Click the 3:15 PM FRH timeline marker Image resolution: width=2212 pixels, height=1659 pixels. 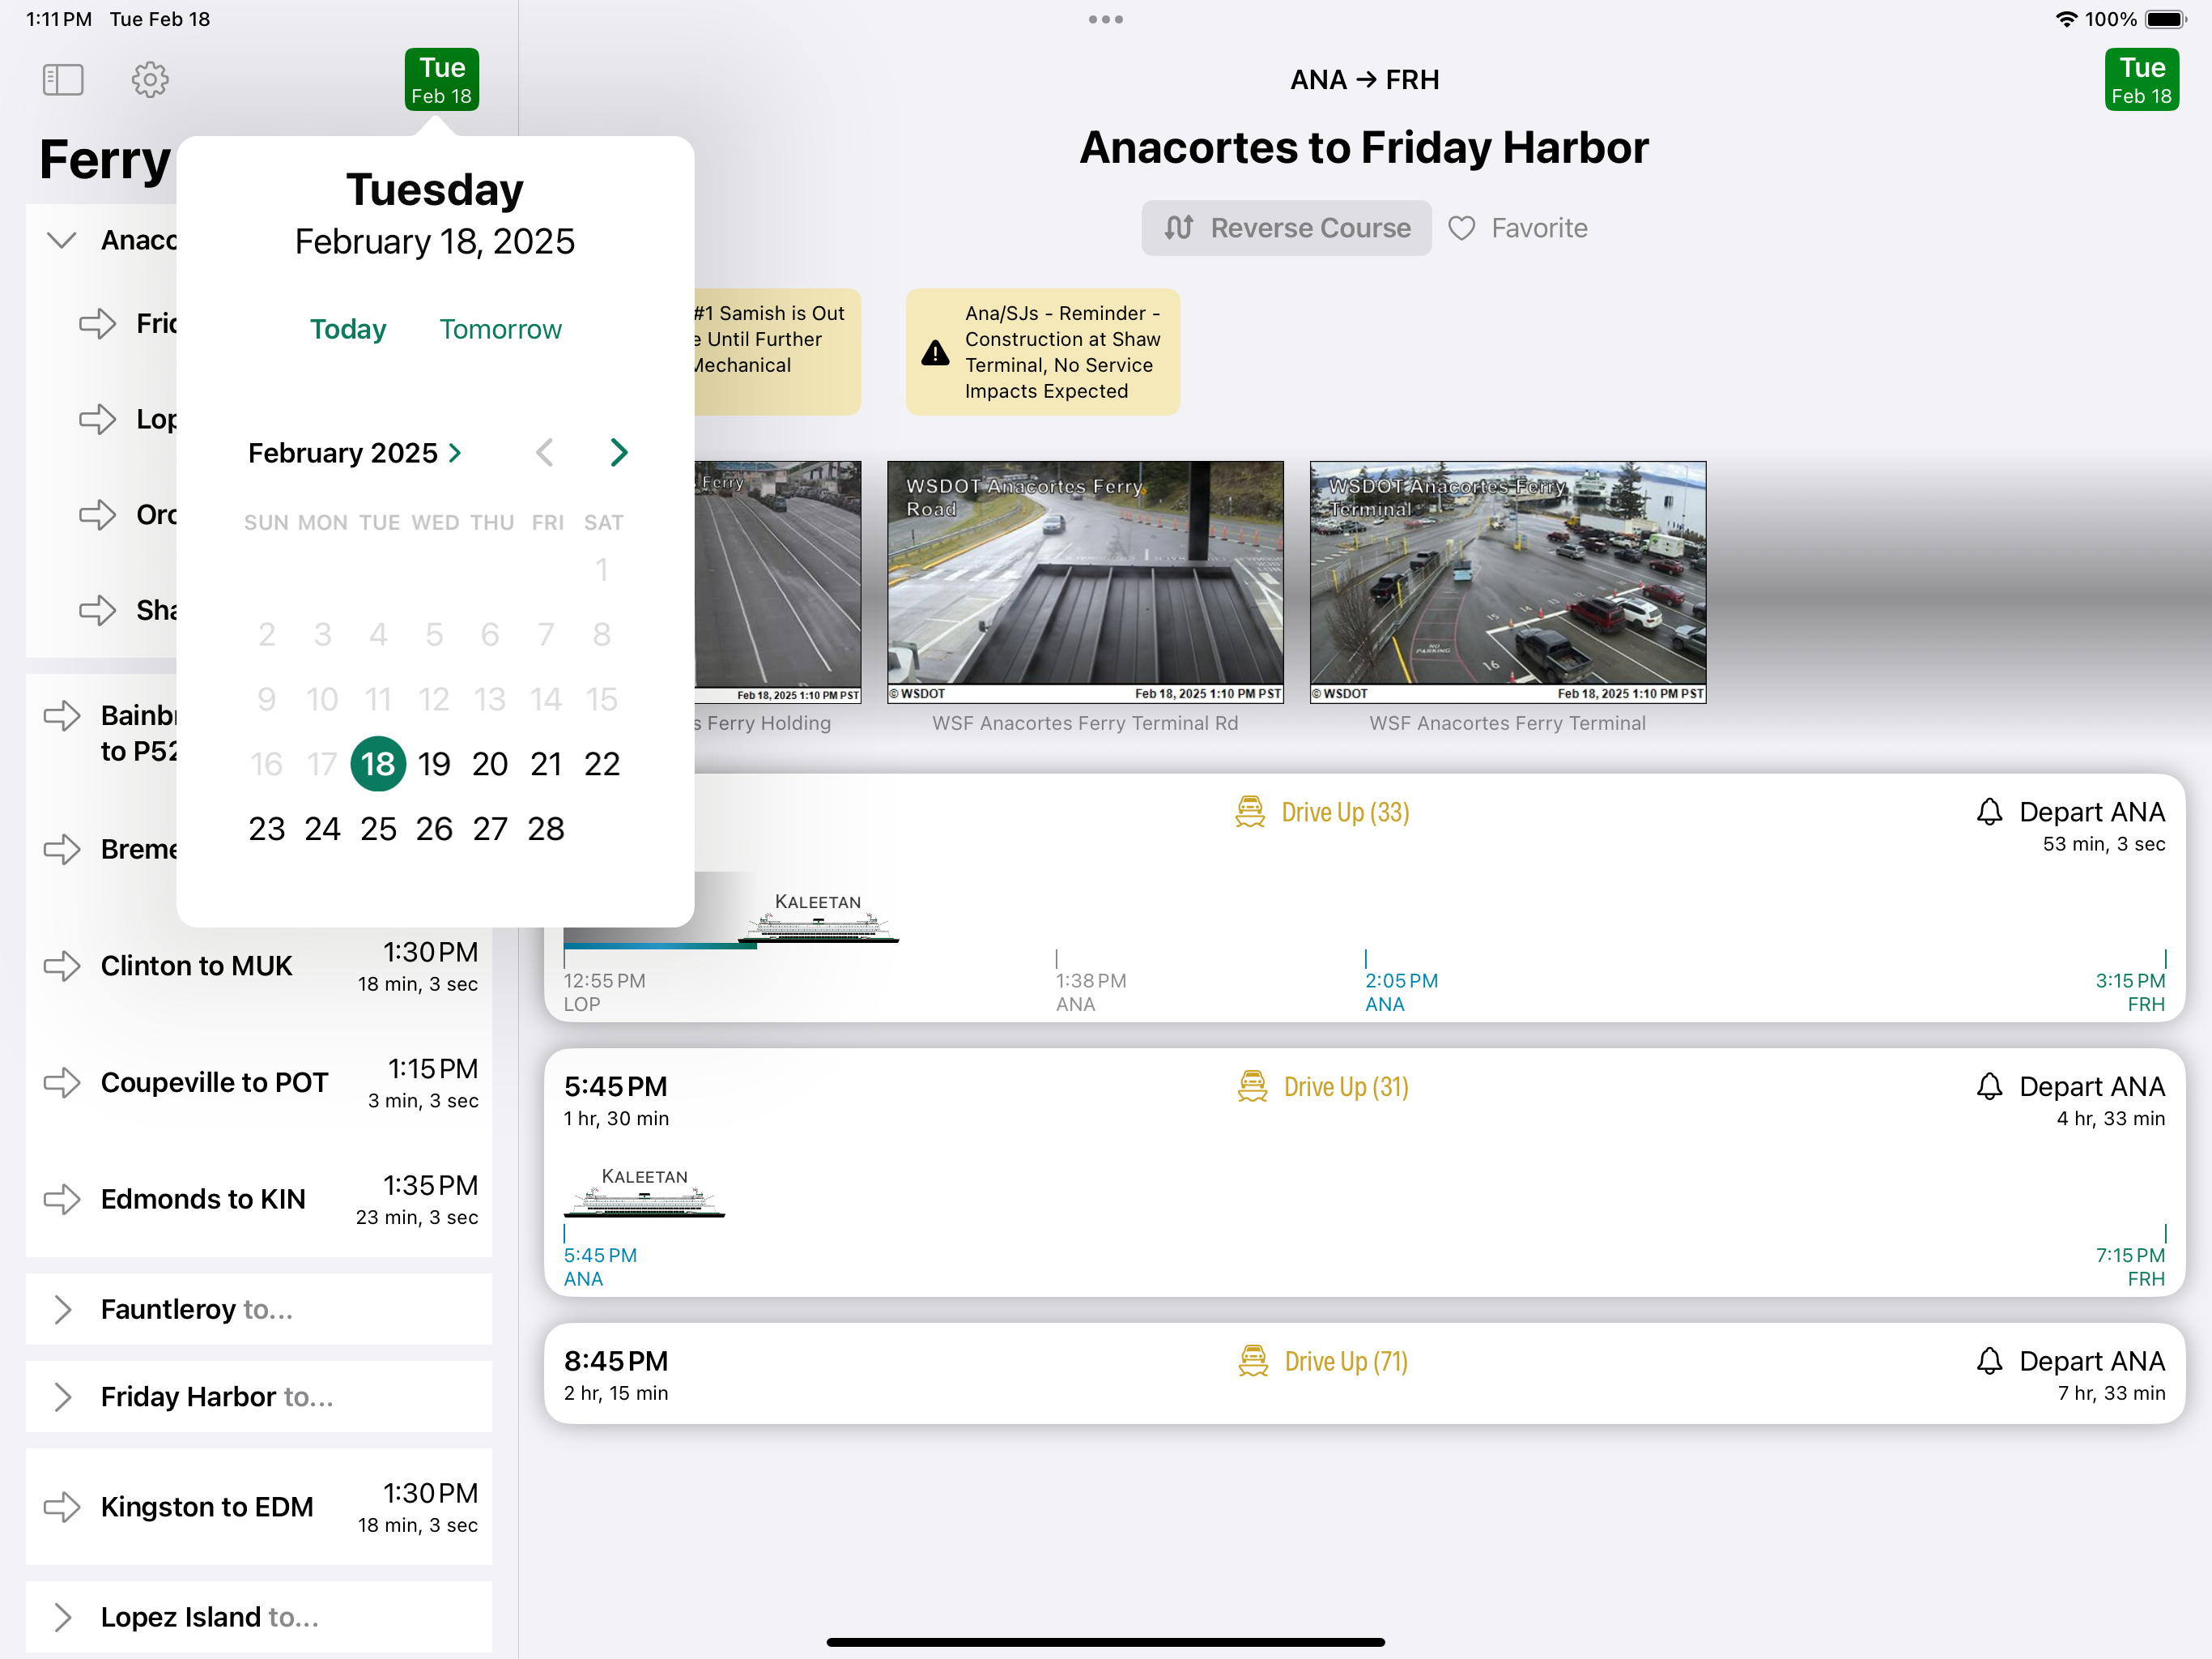click(x=2130, y=983)
